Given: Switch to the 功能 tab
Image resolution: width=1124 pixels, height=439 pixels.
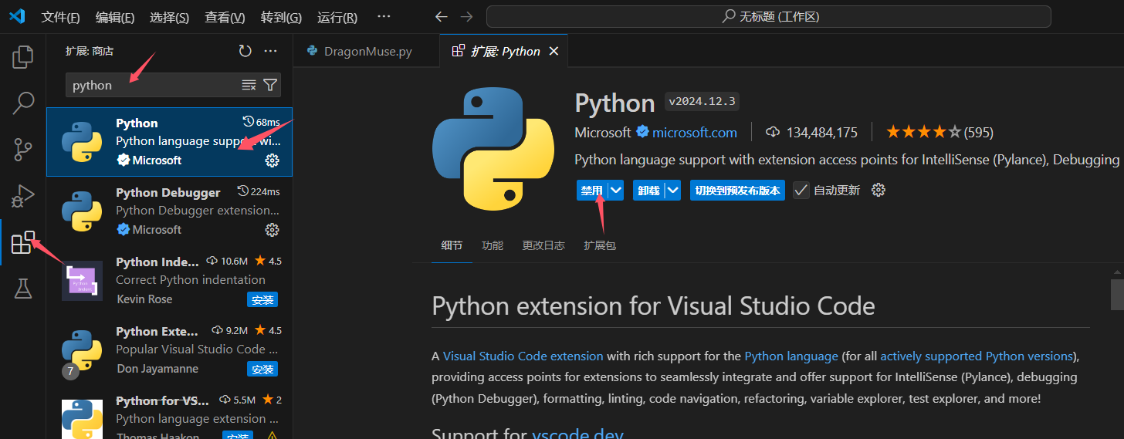Looking at the screenshot, I should [492, 245].
